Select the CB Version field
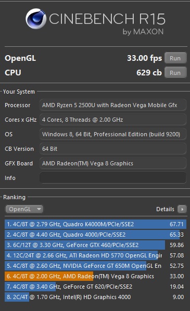 [x=113, y=149]
